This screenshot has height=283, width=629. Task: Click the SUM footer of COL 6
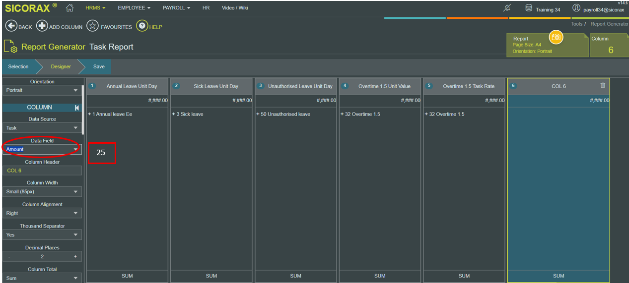[559, 276]
